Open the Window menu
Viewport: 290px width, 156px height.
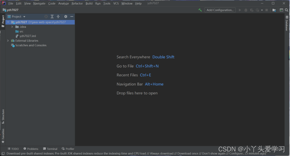[x=127, y=3]
